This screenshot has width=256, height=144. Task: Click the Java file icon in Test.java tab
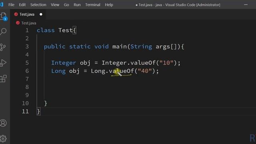coord(16,14)
